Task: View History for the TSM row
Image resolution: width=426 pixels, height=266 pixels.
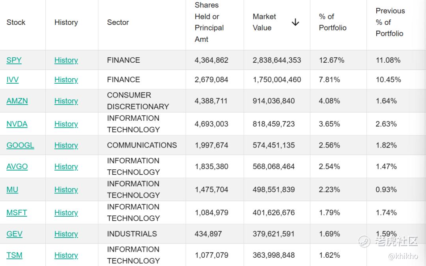Action: click(66, 255)
